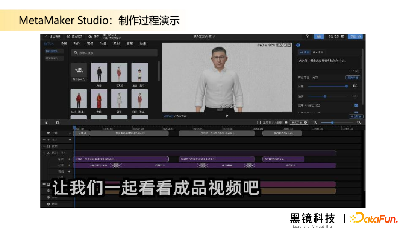406x229 pixels.
Task: Select the avatar in black outfit thumbnail
Action: point(99,72)
